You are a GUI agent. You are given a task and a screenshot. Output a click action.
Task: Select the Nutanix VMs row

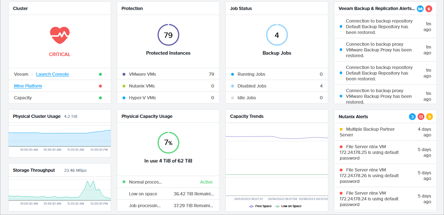(168, 86)
